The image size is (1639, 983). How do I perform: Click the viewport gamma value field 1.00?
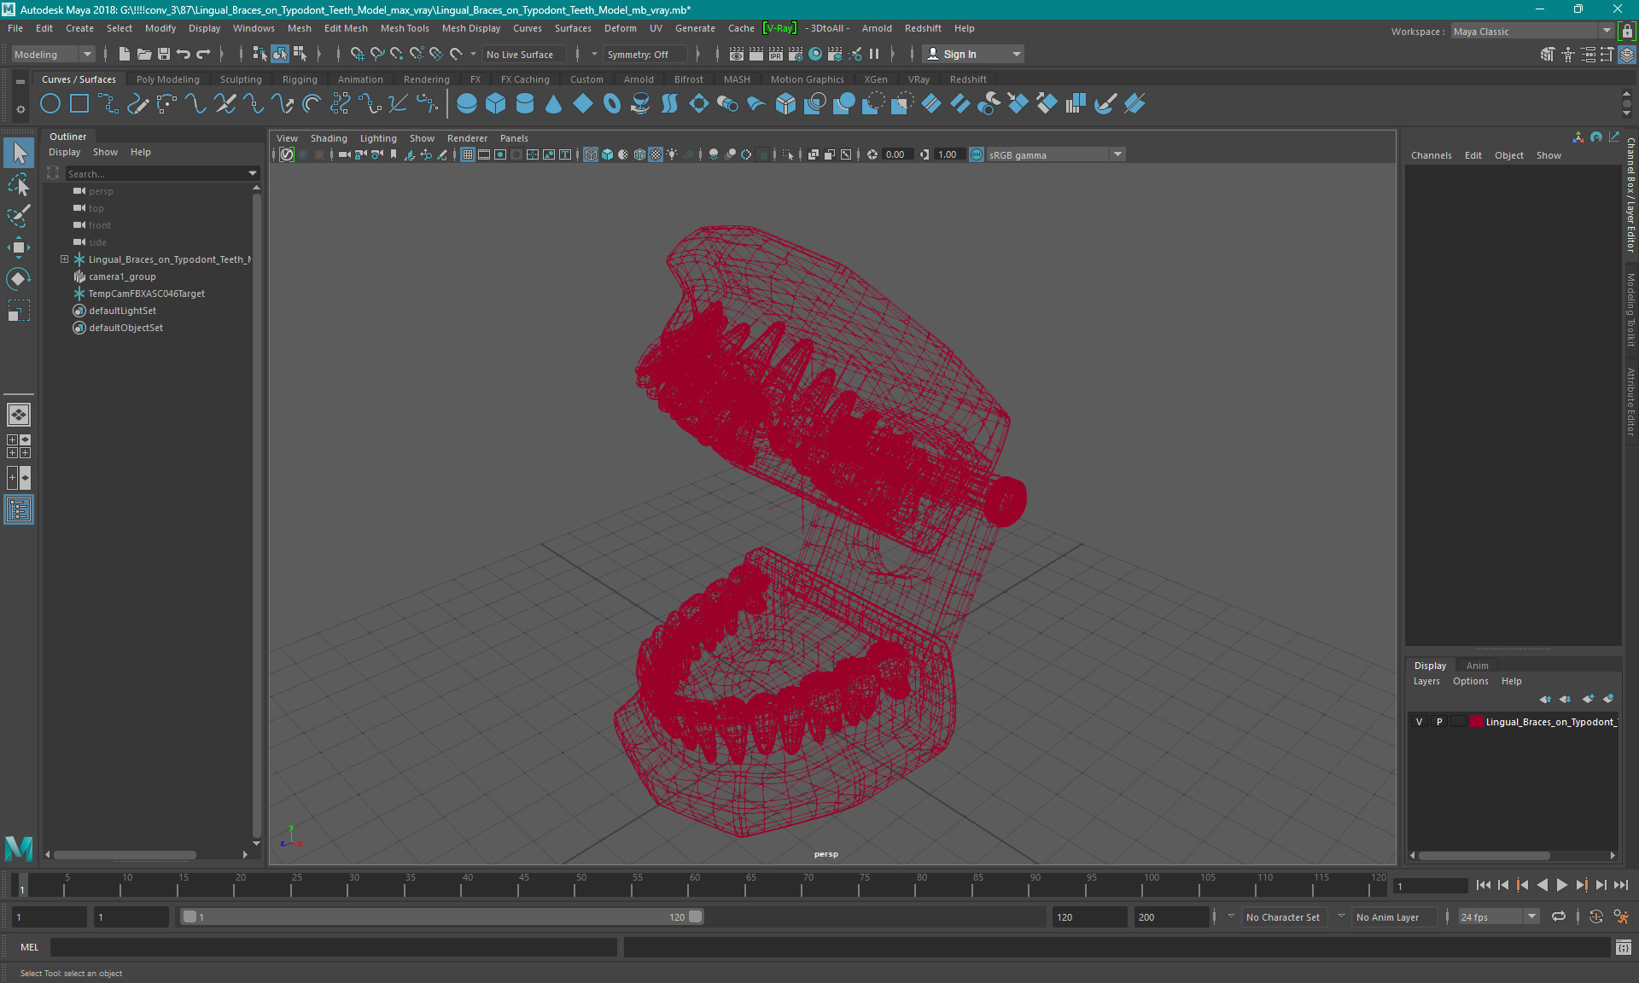click(948, 154)
